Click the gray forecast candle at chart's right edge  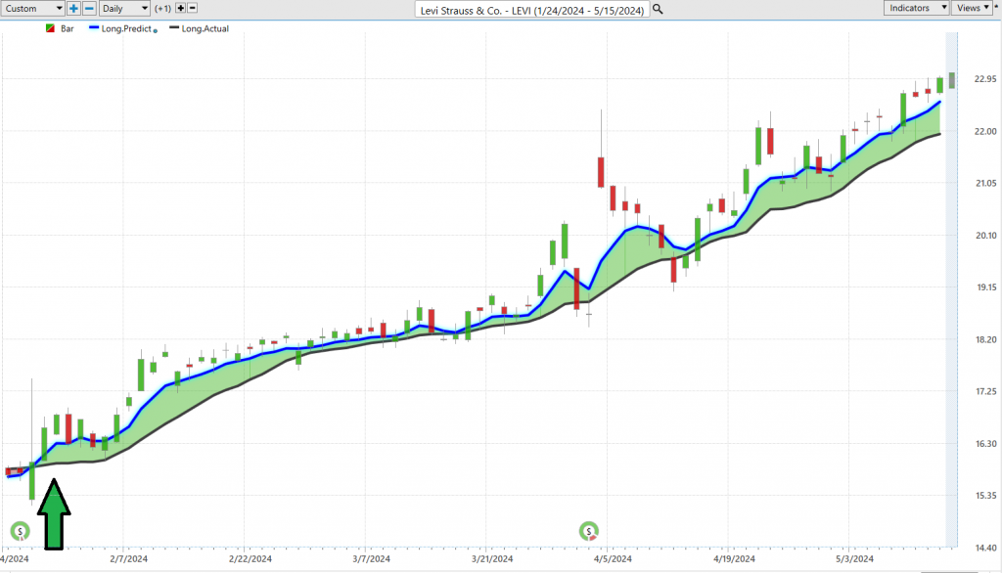pos(952,80)
